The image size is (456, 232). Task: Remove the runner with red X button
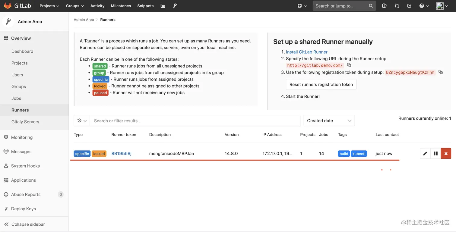coord(446,153)
